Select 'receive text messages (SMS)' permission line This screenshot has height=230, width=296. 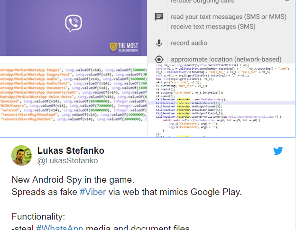click(x=213, y=27)
